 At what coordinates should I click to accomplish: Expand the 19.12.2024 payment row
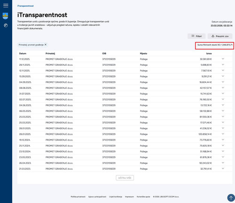click(x=223, y=140)
